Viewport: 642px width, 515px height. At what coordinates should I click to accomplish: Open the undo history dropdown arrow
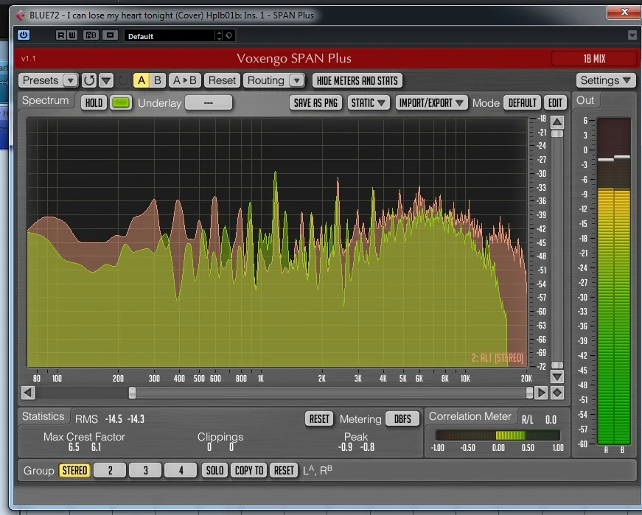coord(106,80)
